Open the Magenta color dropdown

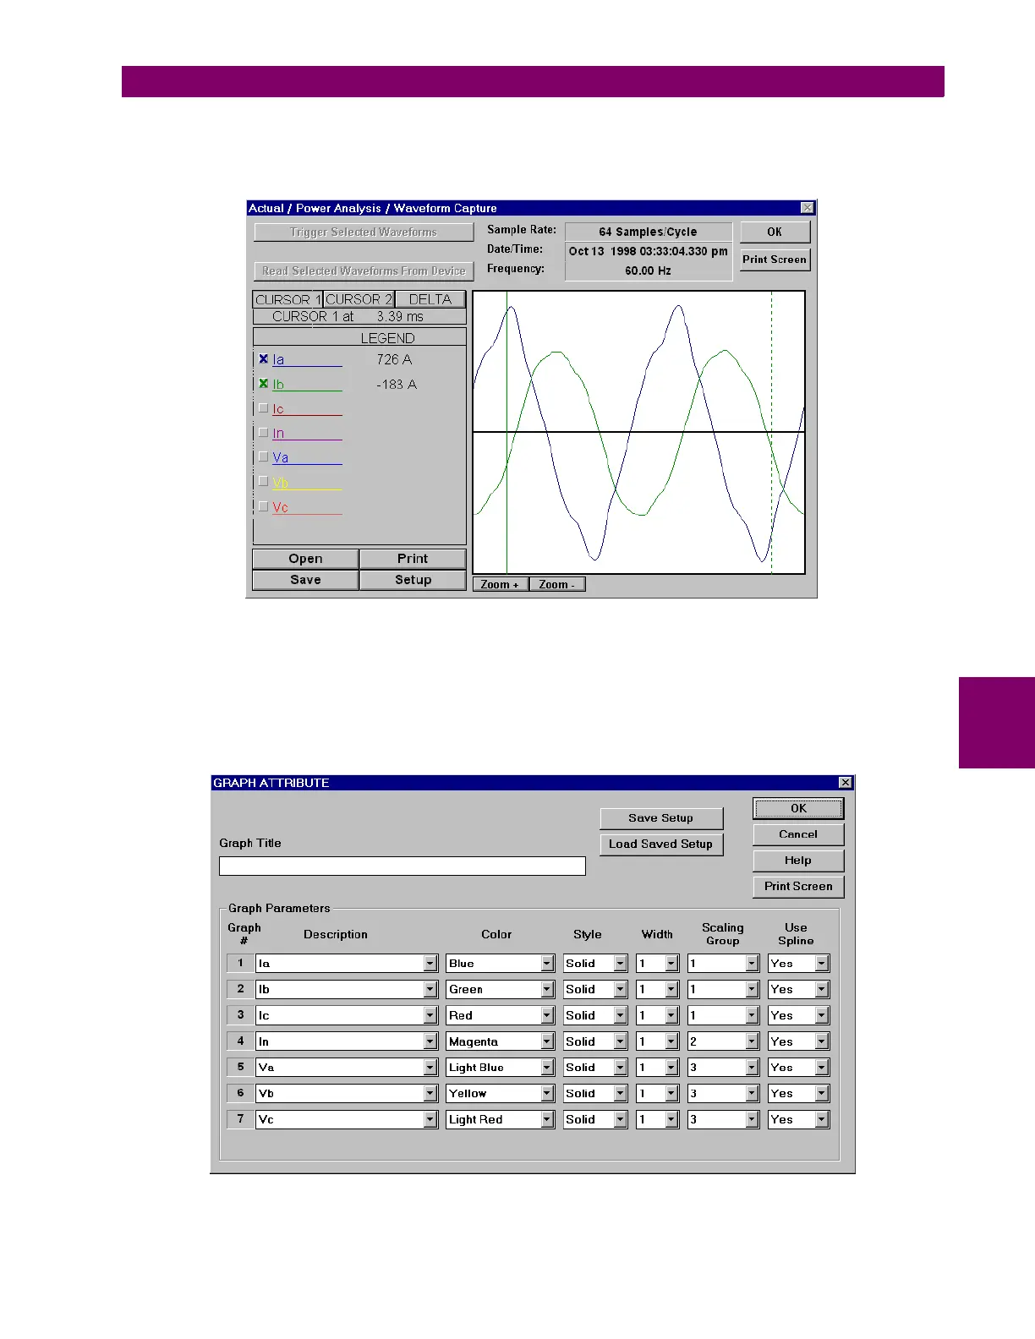pyautogui.click(x=547, y=1041)
